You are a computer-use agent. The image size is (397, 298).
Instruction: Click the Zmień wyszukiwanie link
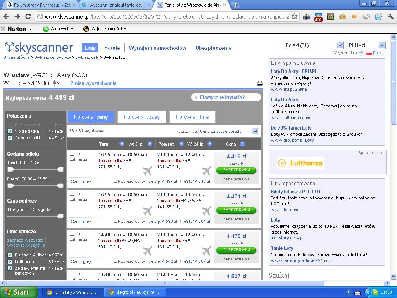point(93,83)
